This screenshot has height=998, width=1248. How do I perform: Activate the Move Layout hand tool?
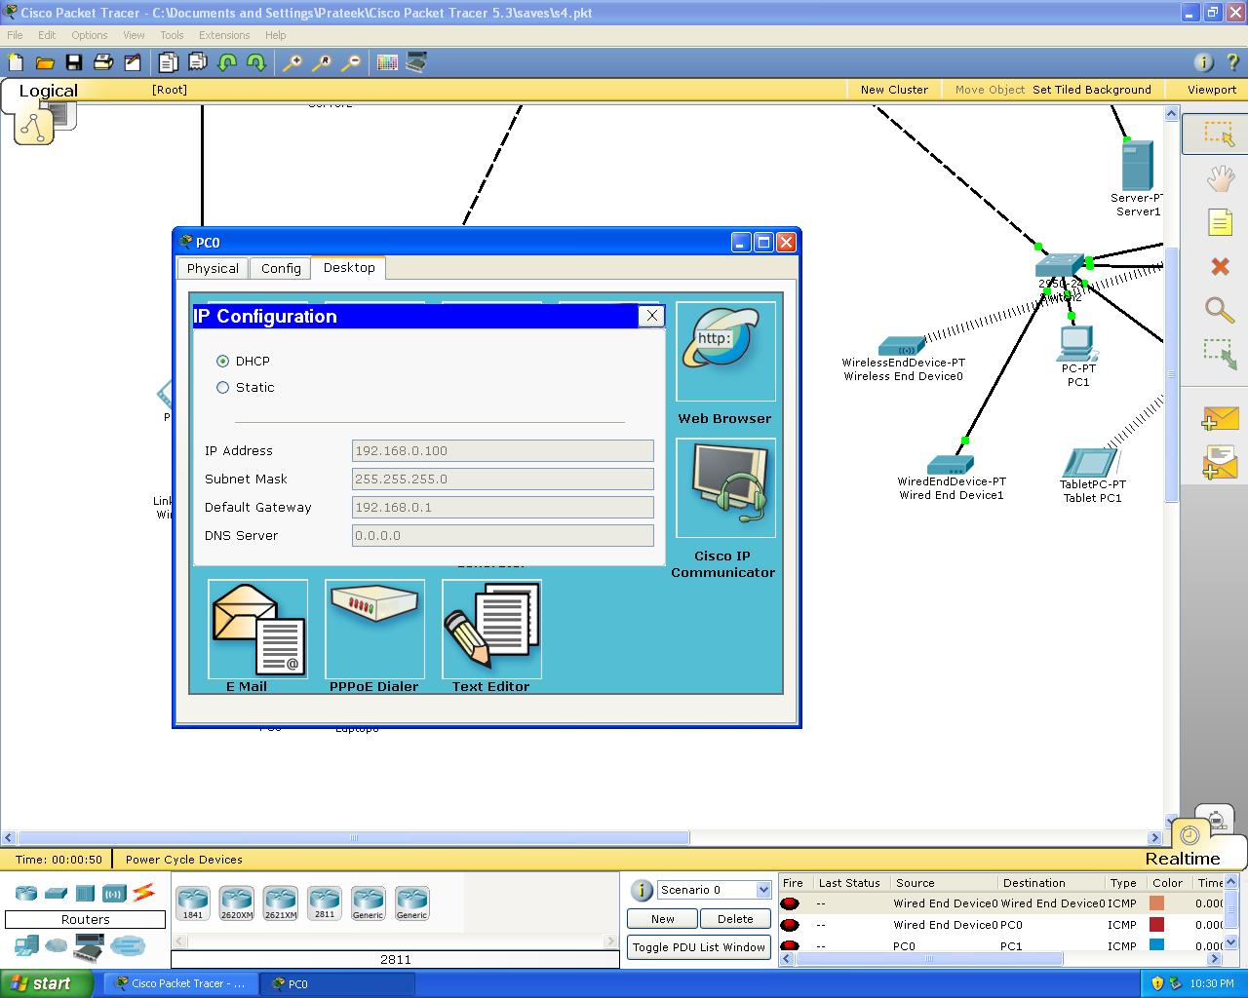(1220, 178)
